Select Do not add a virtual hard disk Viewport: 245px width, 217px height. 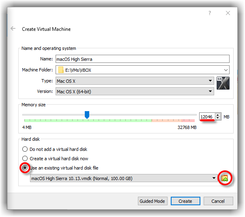(25, 149)
